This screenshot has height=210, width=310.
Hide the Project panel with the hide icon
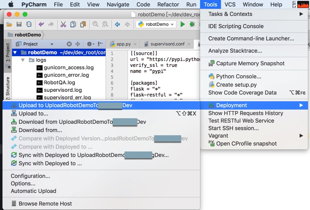point(100,44)
